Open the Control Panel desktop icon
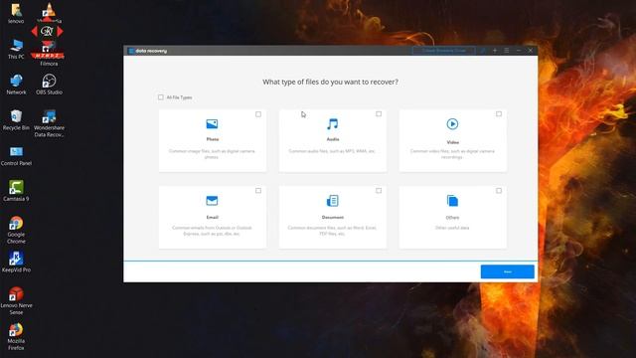 coord(16,152)
